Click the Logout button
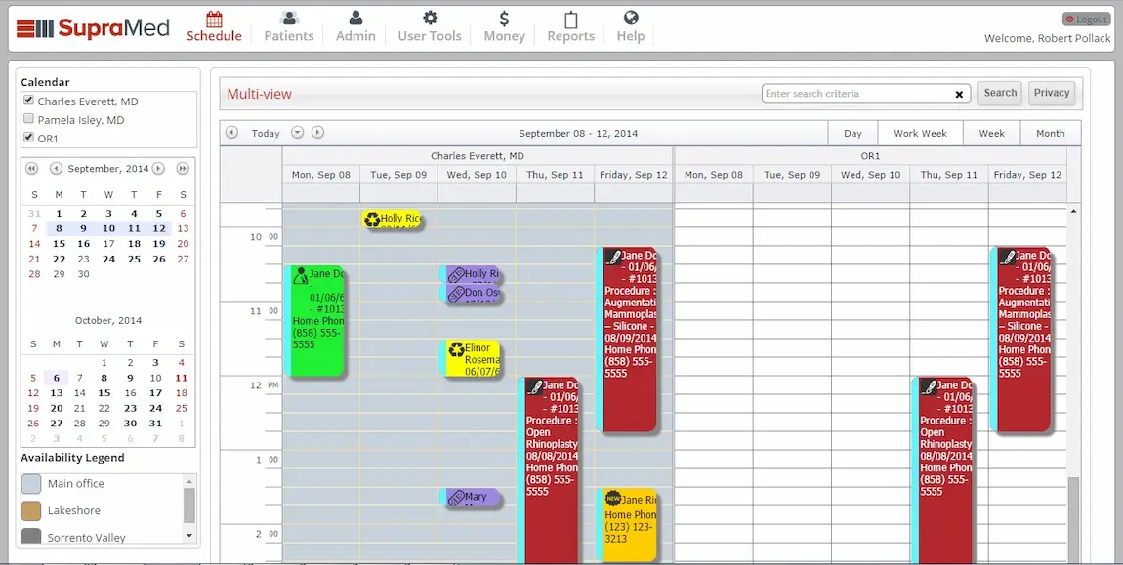 coord(1085,18)
